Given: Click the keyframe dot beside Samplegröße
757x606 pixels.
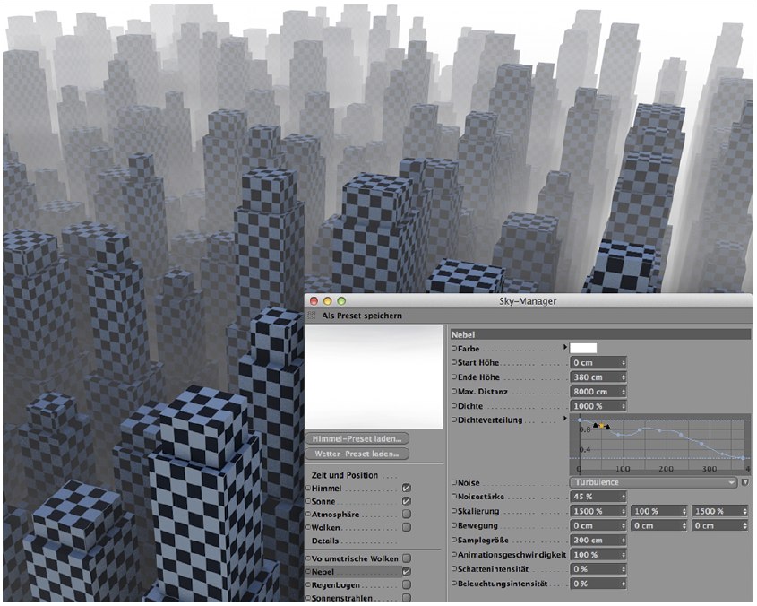Looking at the screenshot, I should pos(454,541).
